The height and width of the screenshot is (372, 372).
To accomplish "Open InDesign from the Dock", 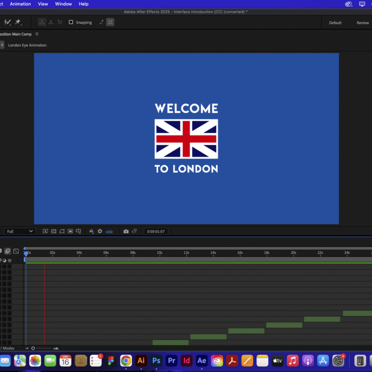I will pos(186,361).
